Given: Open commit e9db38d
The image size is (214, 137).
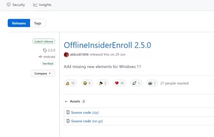Looking at the screenshot, I should pyautogui.click(x=47, y=57).
